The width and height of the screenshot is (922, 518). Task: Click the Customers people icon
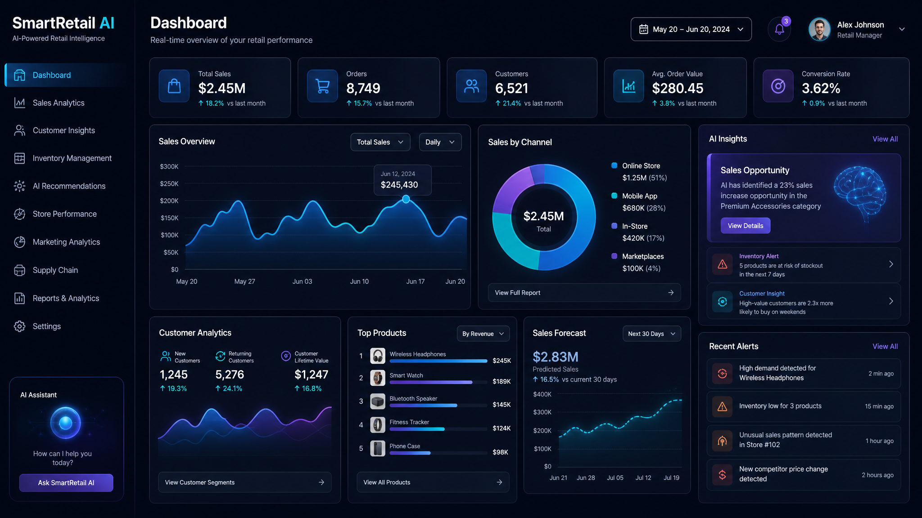[x=471, y=86]
